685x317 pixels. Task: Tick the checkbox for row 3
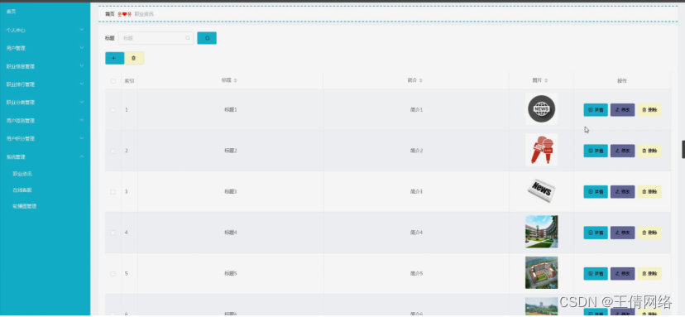(113, 191)
